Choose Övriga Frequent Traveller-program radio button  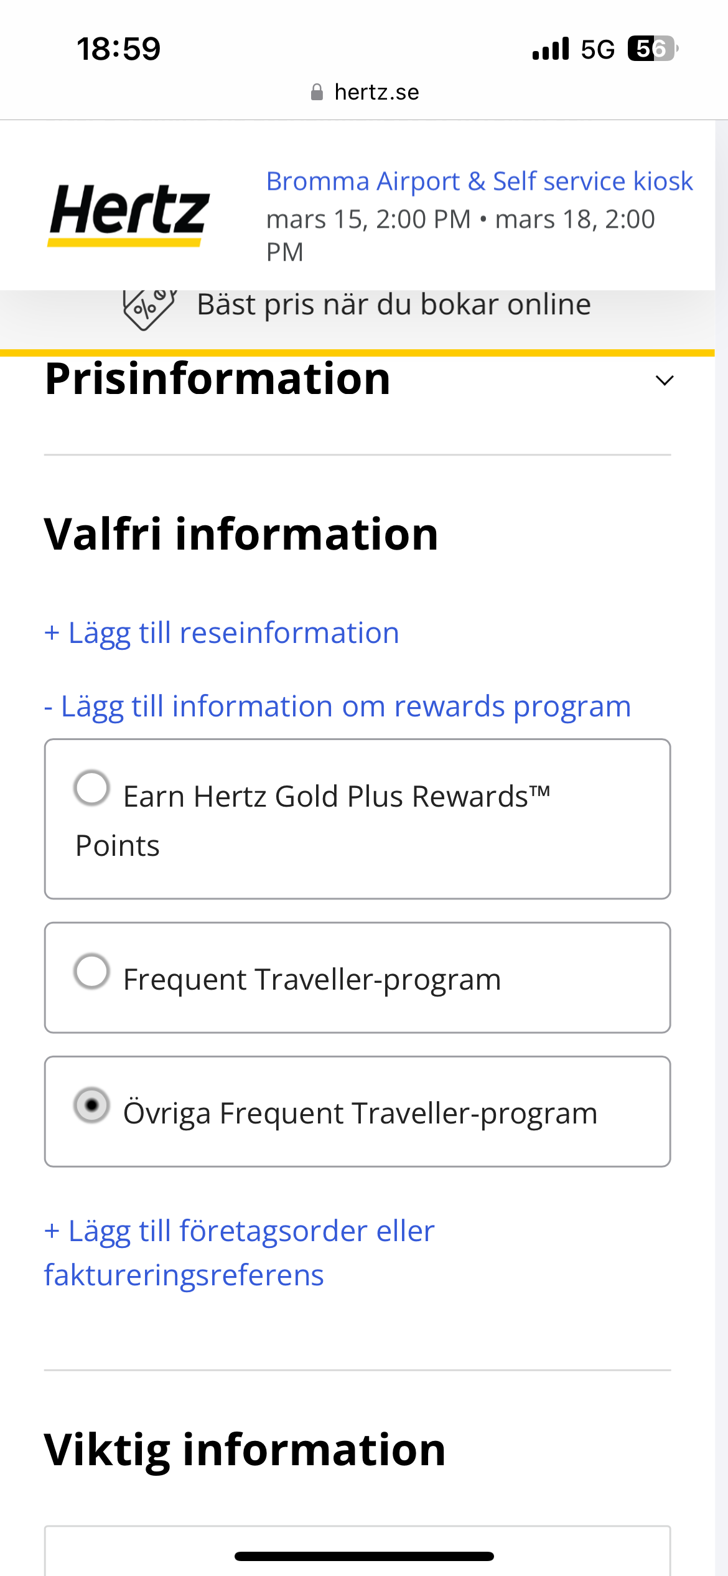click(92, 1105)
